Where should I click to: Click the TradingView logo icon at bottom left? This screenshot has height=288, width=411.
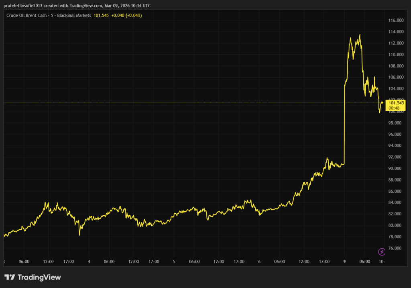[x=10, y=277]
